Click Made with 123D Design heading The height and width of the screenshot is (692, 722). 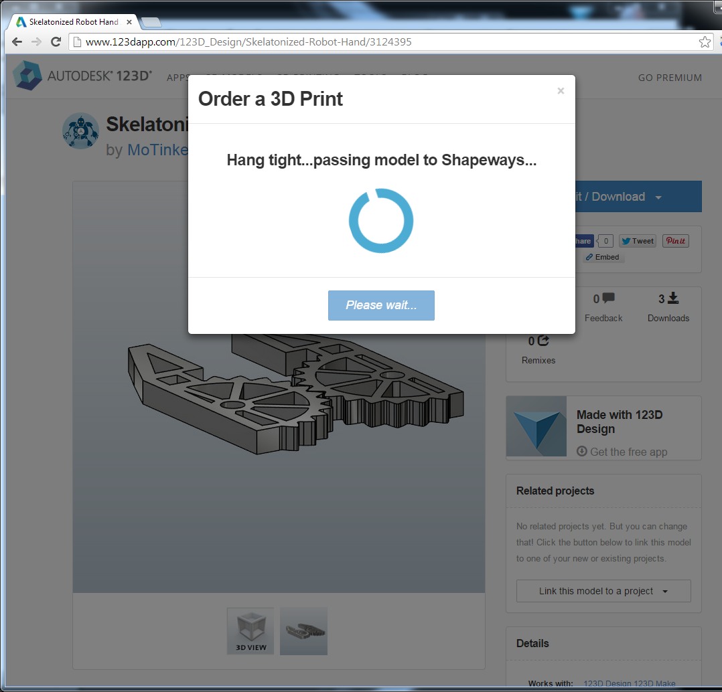coord(620,422)
